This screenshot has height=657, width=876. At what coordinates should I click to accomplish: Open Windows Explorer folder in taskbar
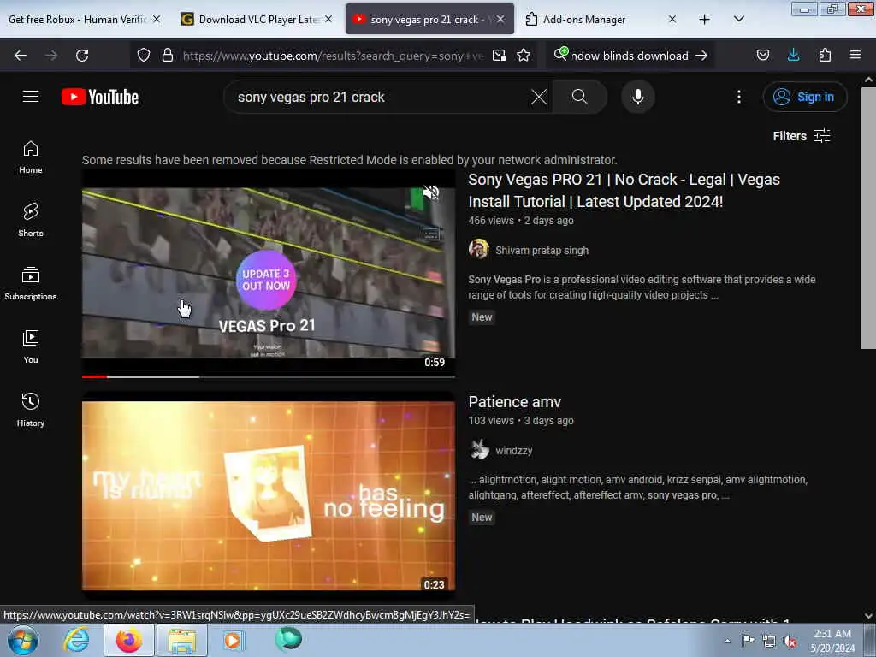(x=182, y=640)
